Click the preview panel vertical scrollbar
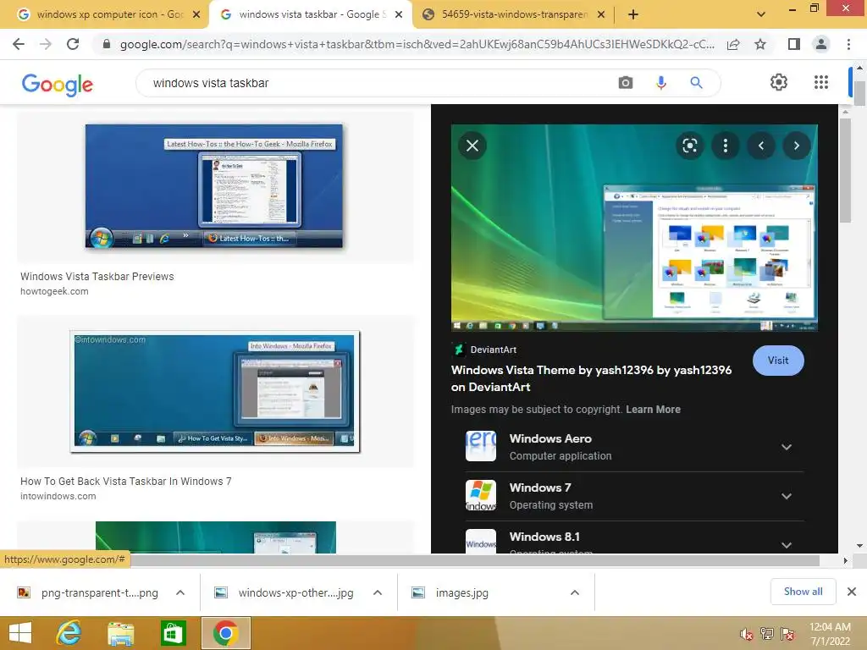The height and width of the screenshot is (650, 867). tap(845, 171)
